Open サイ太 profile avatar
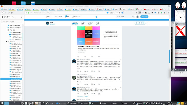Screen dimensions: 187x105 tap(74, 78)
